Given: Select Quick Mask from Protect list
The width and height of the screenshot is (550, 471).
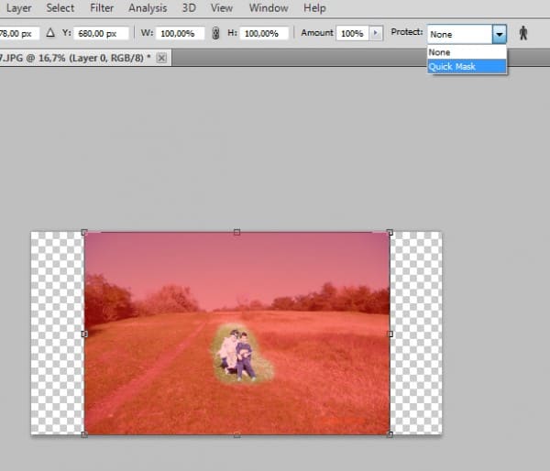Looking at the screenshot, I should click(x=467, y=67).
